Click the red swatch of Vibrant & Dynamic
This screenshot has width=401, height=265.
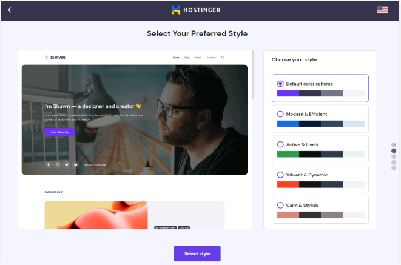[x=288, y=184]
